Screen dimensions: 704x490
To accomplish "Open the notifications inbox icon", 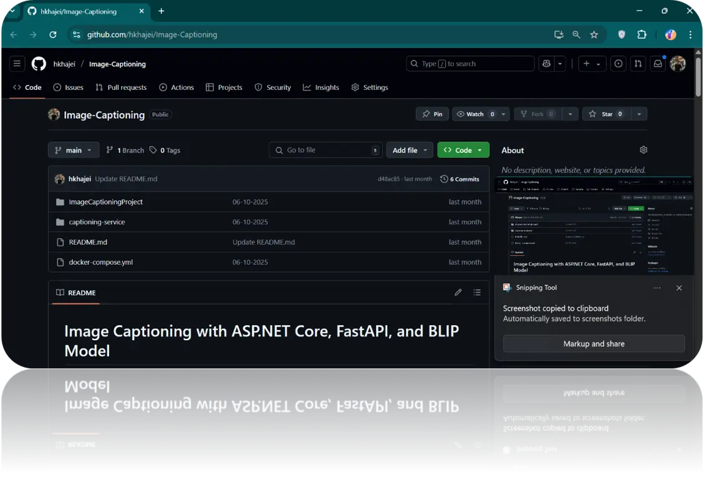I will click(x=657, y=64).
